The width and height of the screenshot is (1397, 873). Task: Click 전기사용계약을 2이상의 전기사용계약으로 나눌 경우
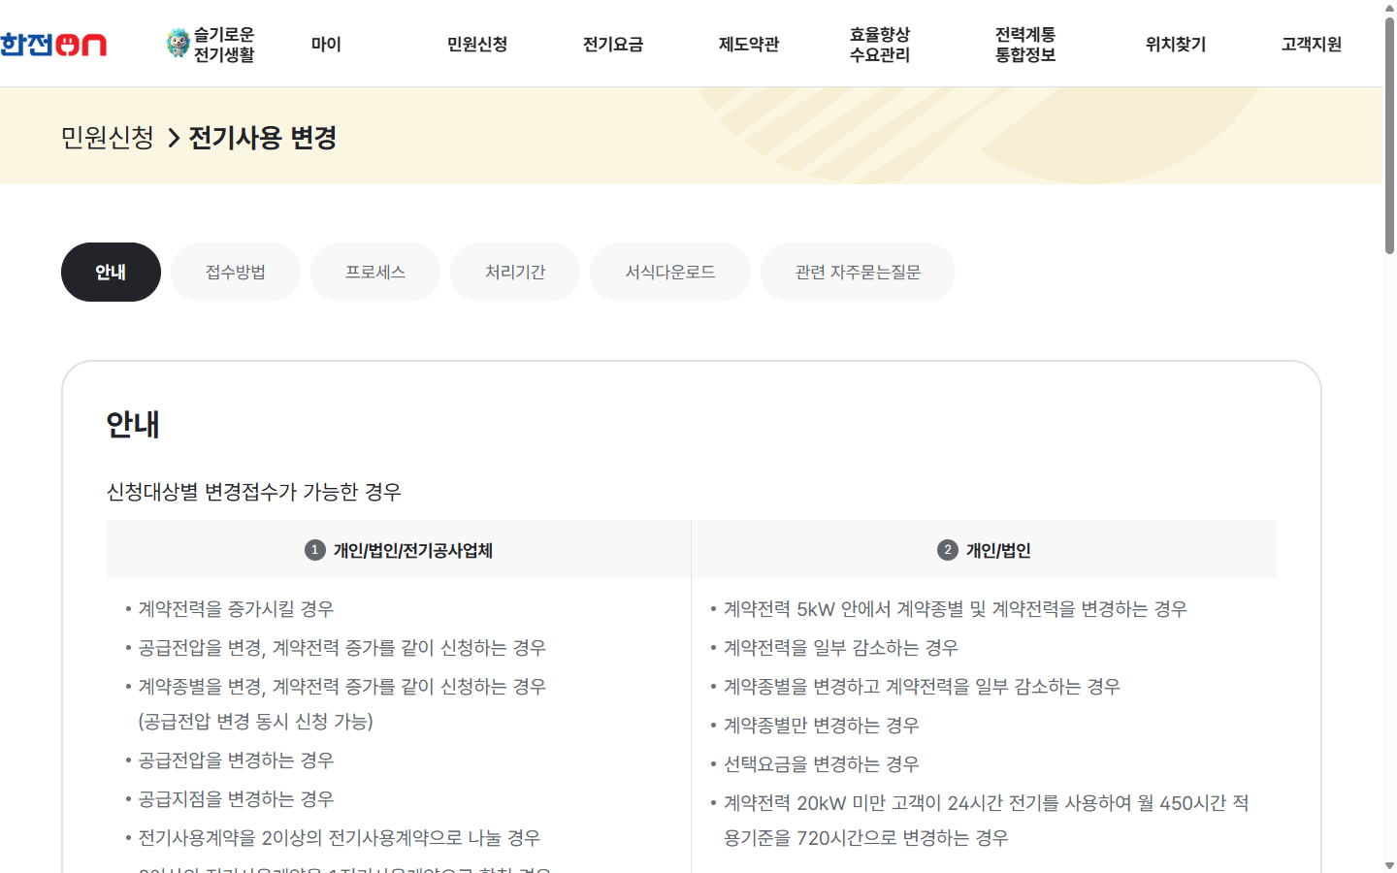(x=340, y=838)
